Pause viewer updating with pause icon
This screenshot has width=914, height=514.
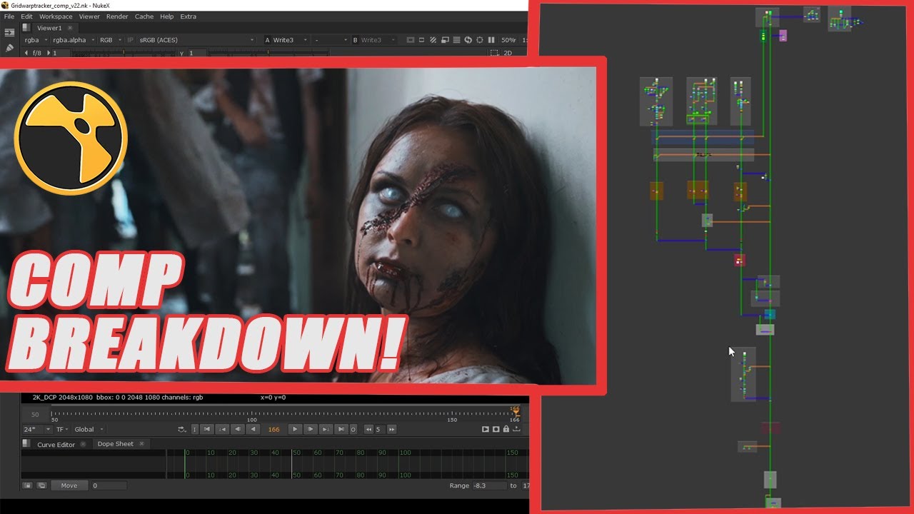point(491,40)
